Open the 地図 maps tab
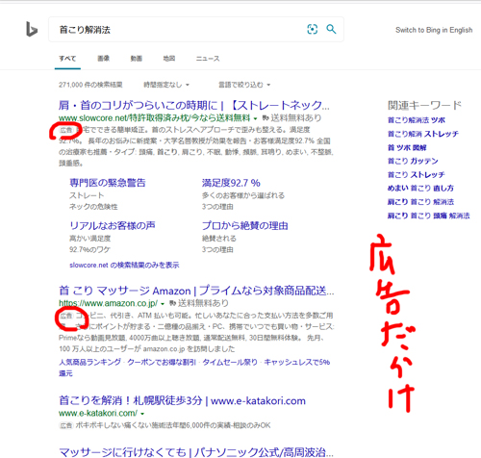Viewport: 481px width, 458px height. 169,59
